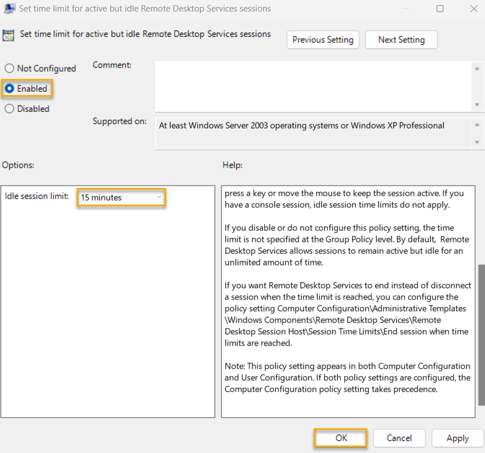Click the application icon in the window title bar

point(8,8)
